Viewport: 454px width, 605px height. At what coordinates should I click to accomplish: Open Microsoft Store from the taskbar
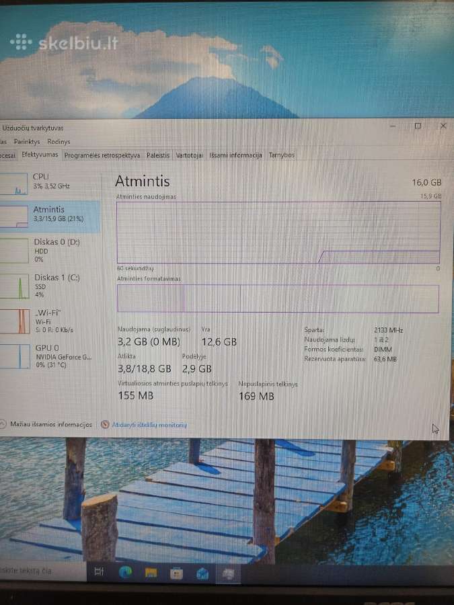click(176, 574)
